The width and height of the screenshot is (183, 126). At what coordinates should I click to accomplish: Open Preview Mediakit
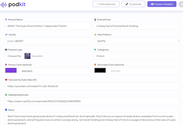pyautogui.click(x=162, y=4)
